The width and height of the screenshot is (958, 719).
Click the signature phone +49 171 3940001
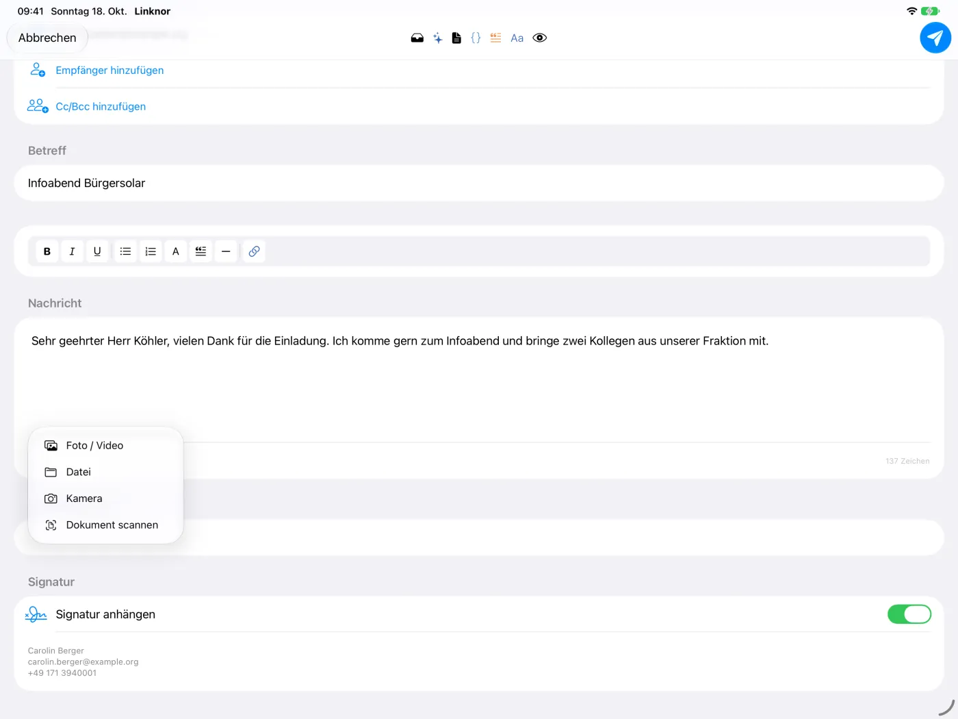[x=62, y=673]
